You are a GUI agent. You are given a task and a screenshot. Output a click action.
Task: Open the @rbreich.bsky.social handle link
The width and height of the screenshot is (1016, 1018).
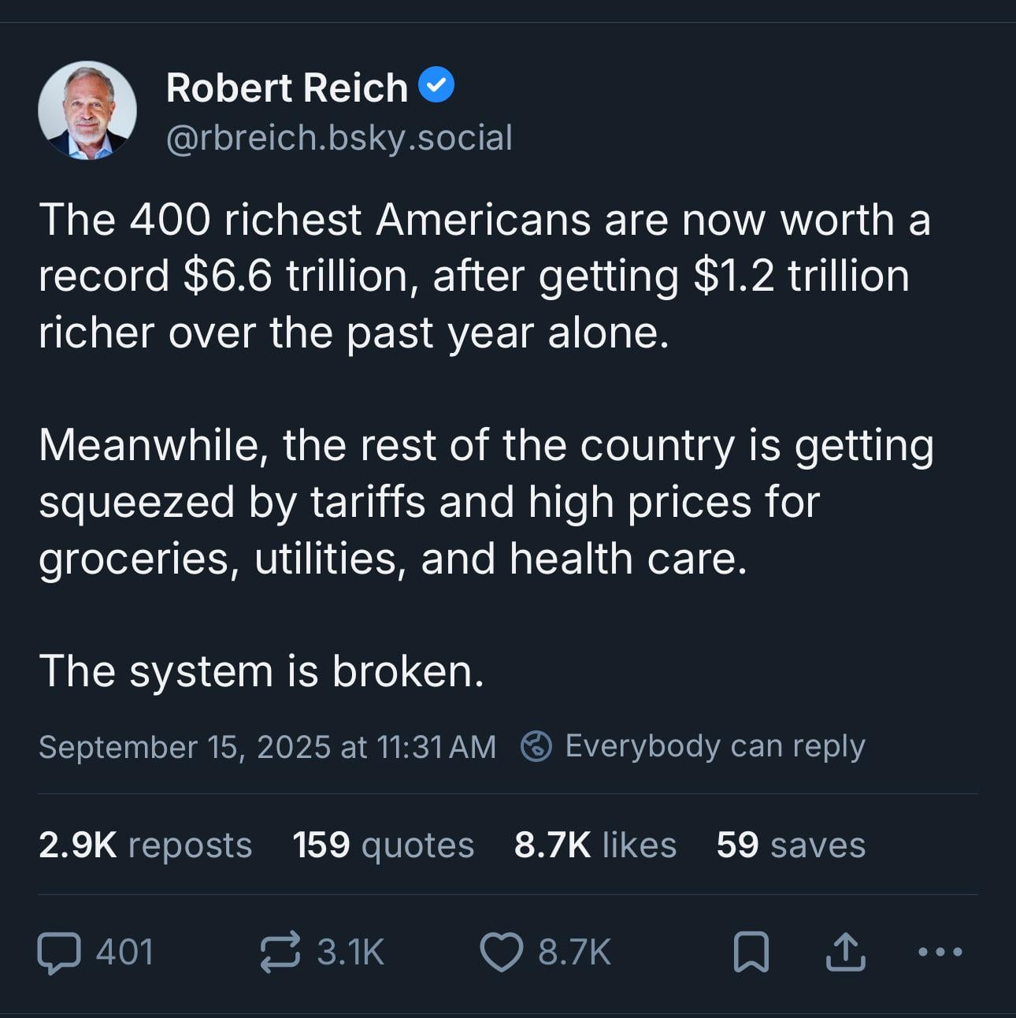339,137
